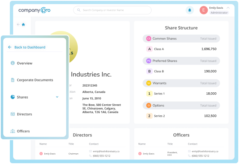The height and width of the screenshot is (164, 239).
Task: Click the Overview info icon
Action: pos(13,63)
